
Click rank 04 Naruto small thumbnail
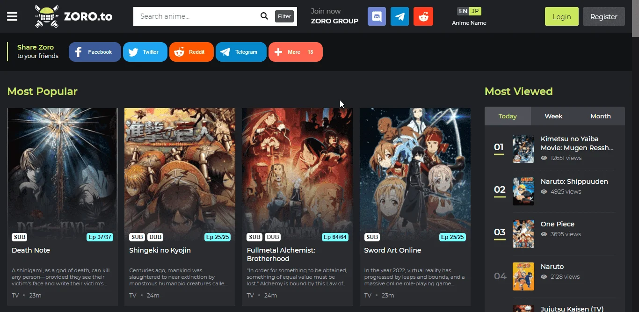click(x=523, y=276)
